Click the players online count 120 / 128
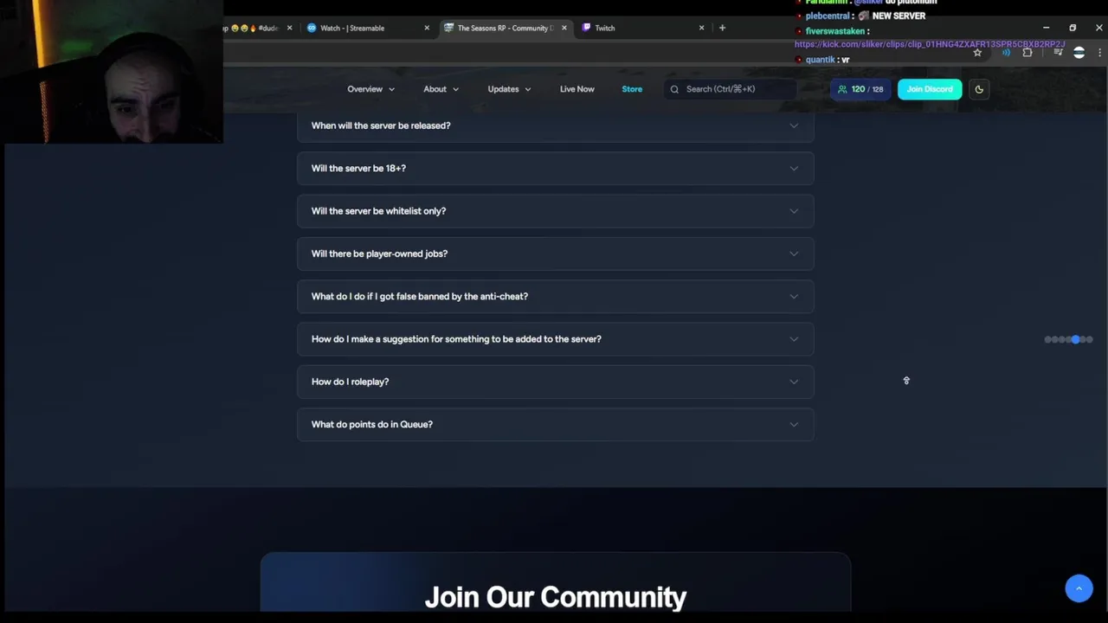The width and height of the screenshot is (1108, 623). (860, 89)
